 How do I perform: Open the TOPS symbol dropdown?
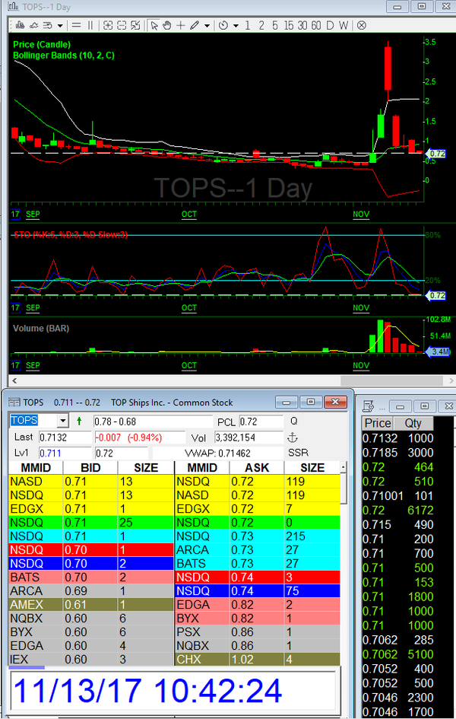(x=62, y=421)
